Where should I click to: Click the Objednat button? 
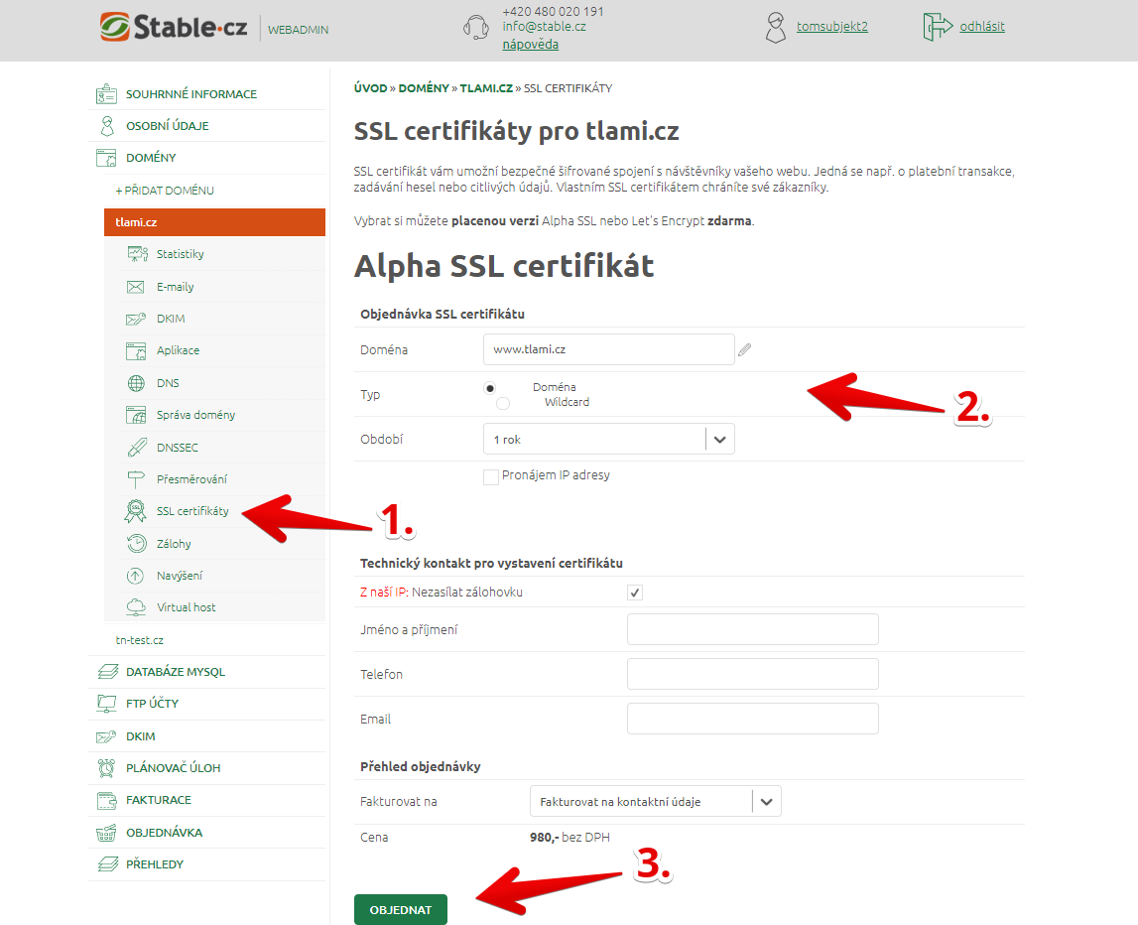tap(401, 910)
